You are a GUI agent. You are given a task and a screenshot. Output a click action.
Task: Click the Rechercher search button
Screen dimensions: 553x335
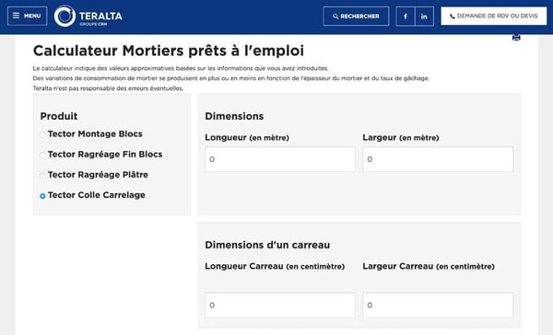(356, 17)
